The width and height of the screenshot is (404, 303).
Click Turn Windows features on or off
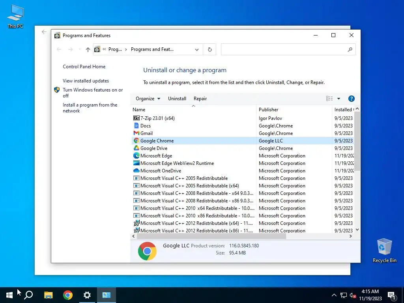[x=93, y=93]
